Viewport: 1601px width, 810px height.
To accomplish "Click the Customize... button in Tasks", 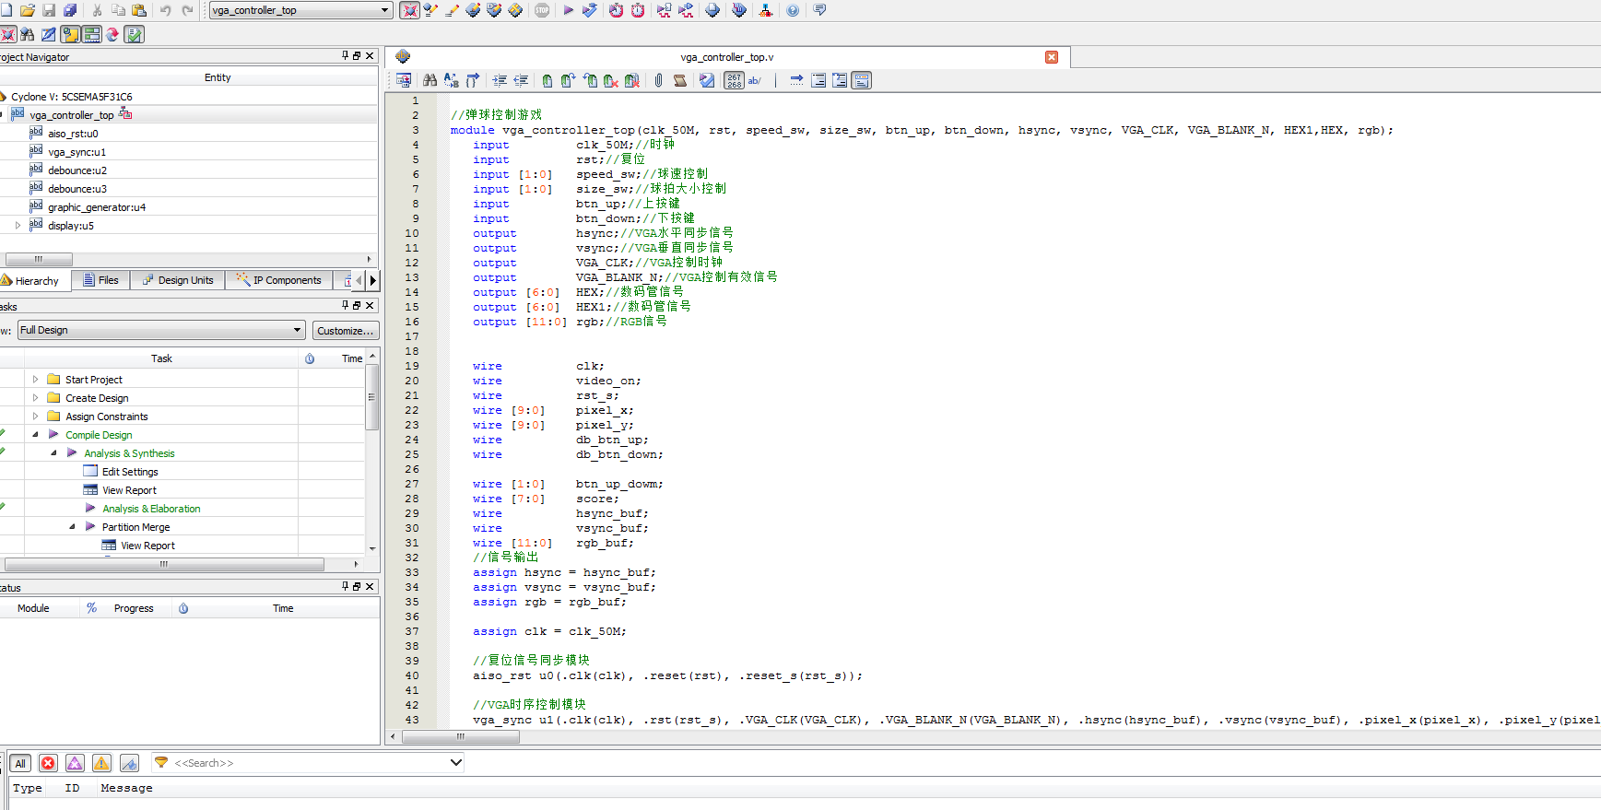I will coord(346,330).
